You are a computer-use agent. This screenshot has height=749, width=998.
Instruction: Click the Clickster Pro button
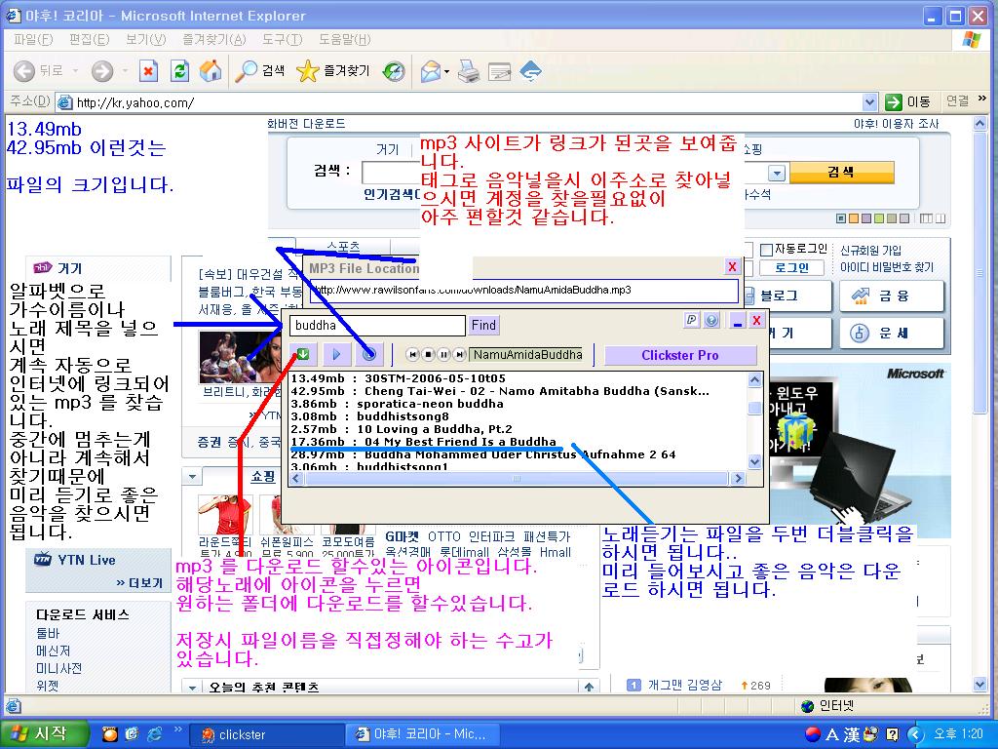click(679, 355)
